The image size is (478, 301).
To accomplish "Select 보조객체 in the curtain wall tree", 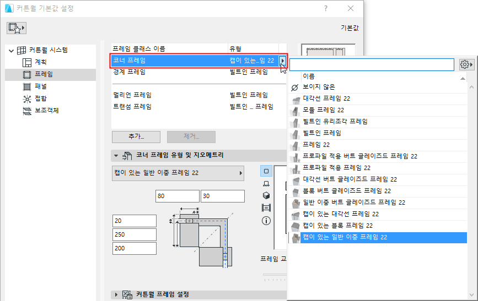I will 46,111.
